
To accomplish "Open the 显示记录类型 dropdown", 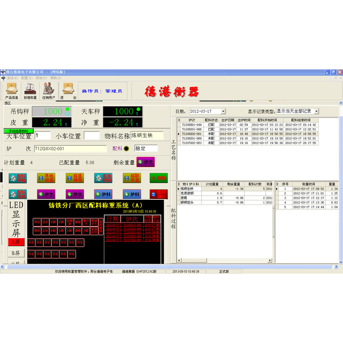I will [x=316, y=111].
